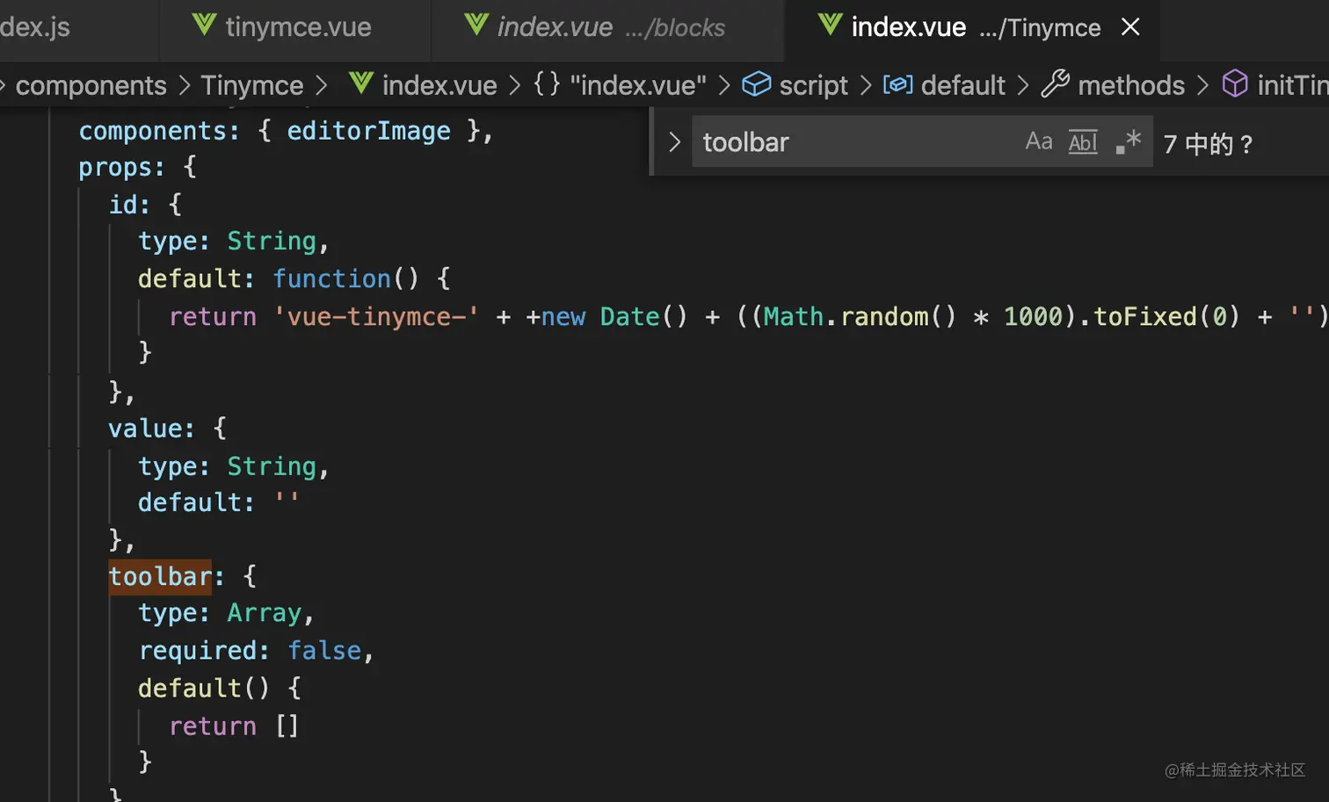Click the Vue icon on index.vue blocks tab

click(476, 25)
